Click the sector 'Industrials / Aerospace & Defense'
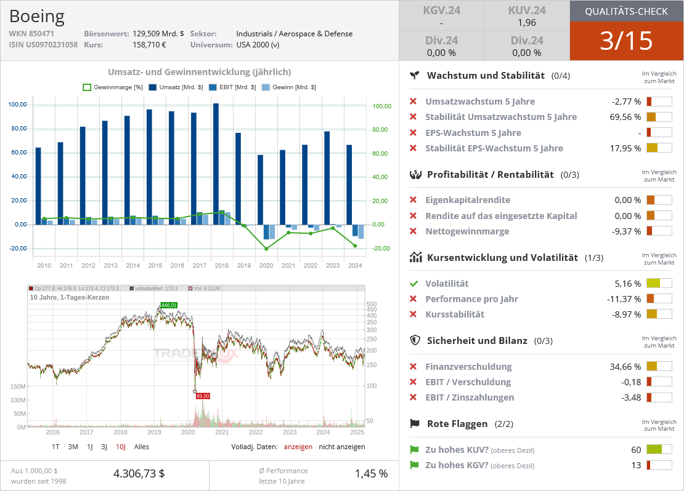Viewport: 684px width, 491px height. pyautogui.click(x=295, y=34)
